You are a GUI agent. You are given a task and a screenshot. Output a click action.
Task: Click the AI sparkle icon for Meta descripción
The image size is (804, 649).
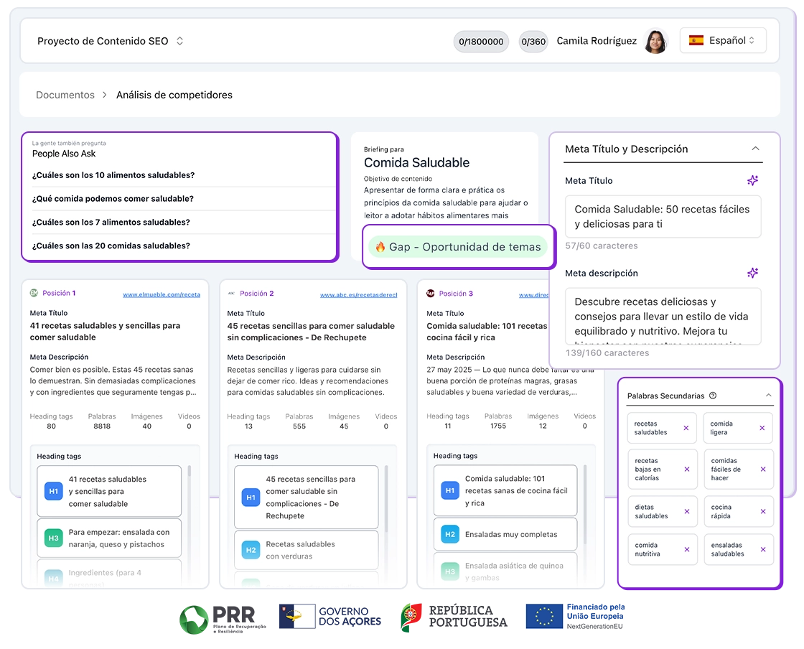[x=752, y=273]
